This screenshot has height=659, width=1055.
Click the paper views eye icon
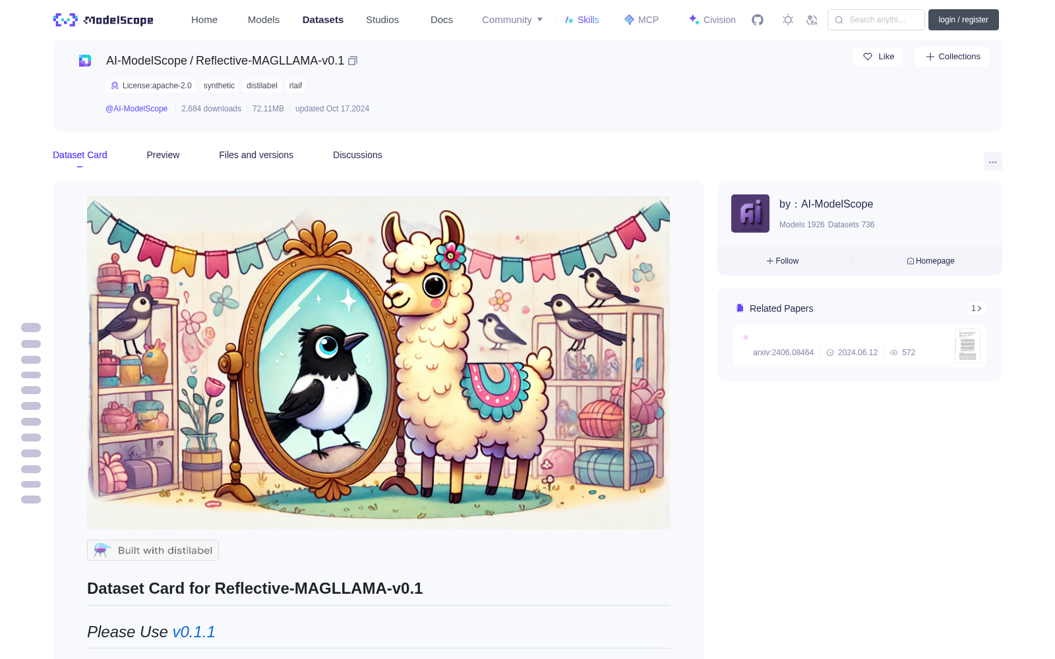[x=894, y=353]
